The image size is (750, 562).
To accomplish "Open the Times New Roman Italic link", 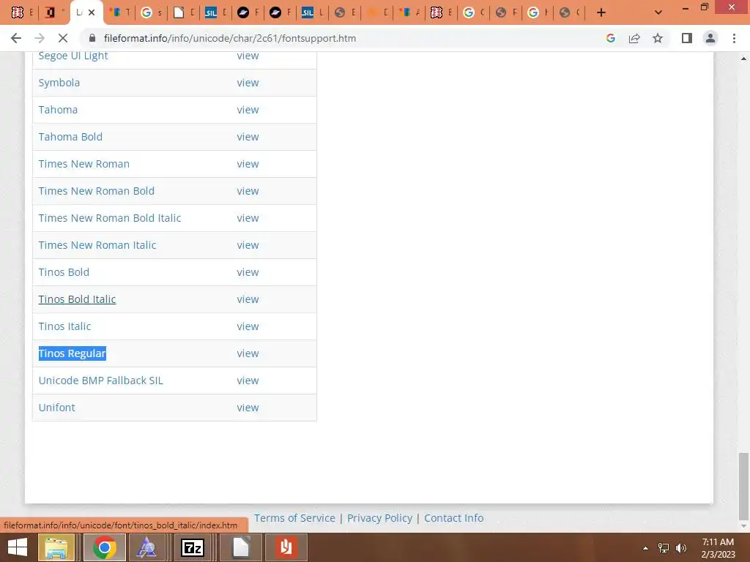I will point(97,245).
